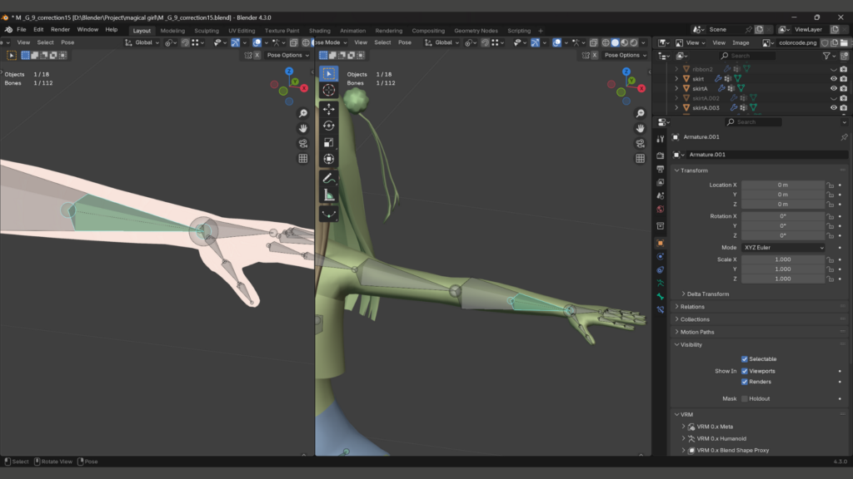Open the Render menu
This screenshot has height=479, width=853.
pyautogui.click(x=60, y=29)
